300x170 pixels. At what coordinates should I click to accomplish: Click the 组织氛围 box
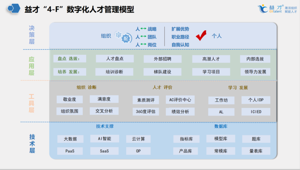[70, 111]
